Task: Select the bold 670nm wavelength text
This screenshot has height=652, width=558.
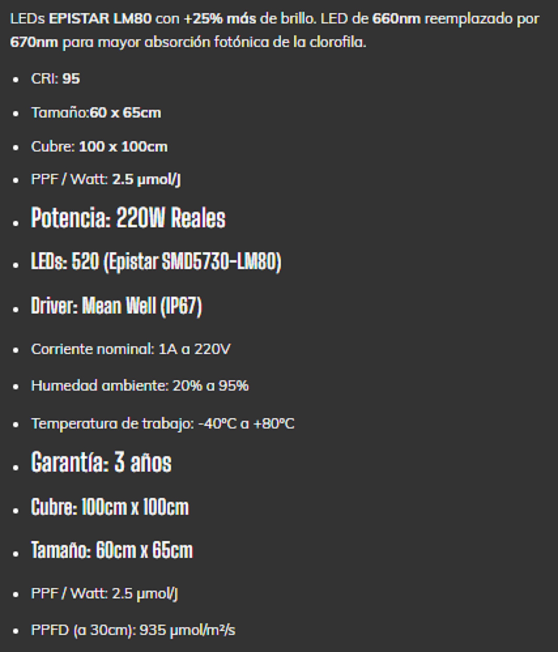Action: tap(34, 42)
